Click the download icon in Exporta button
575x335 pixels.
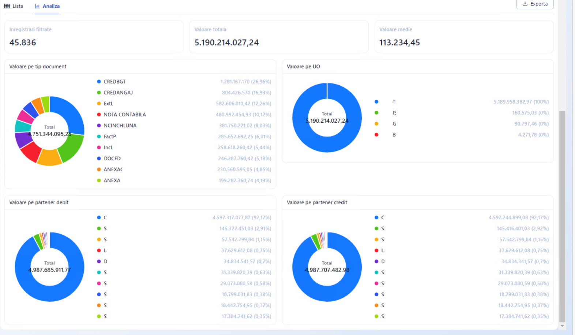tap(525, 4)
